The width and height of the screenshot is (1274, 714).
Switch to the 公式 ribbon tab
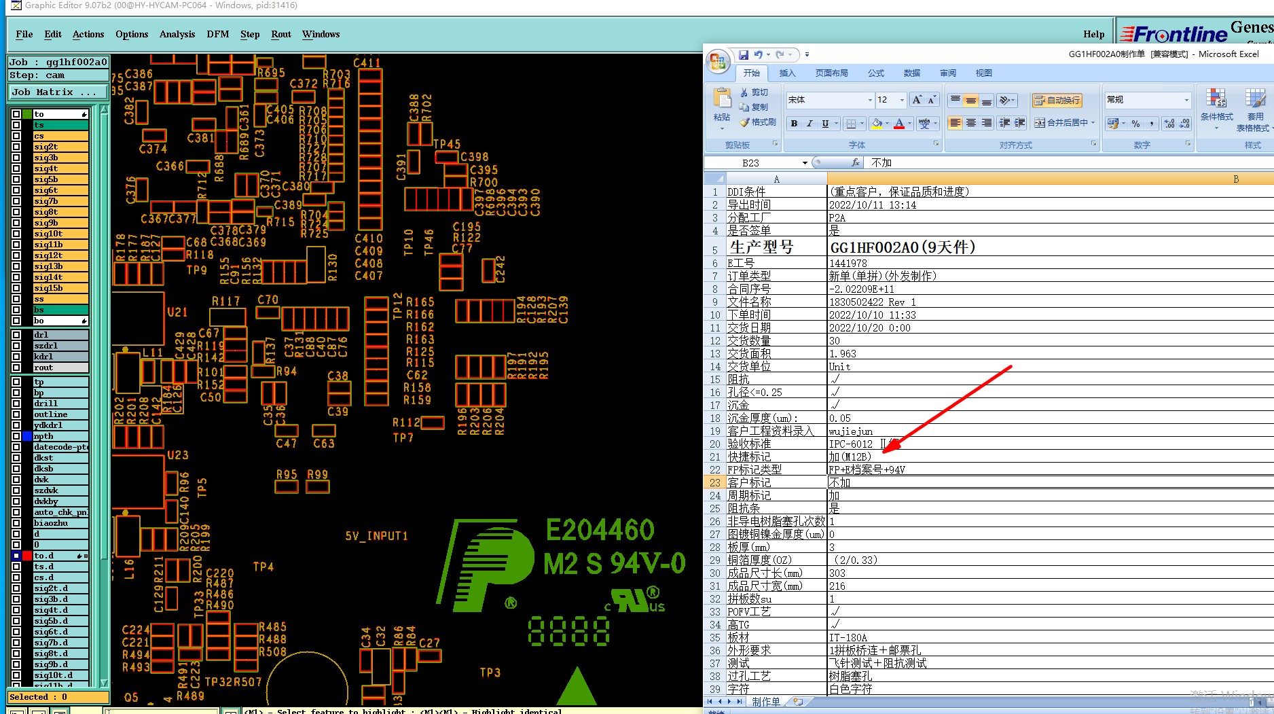click(876, 73)
